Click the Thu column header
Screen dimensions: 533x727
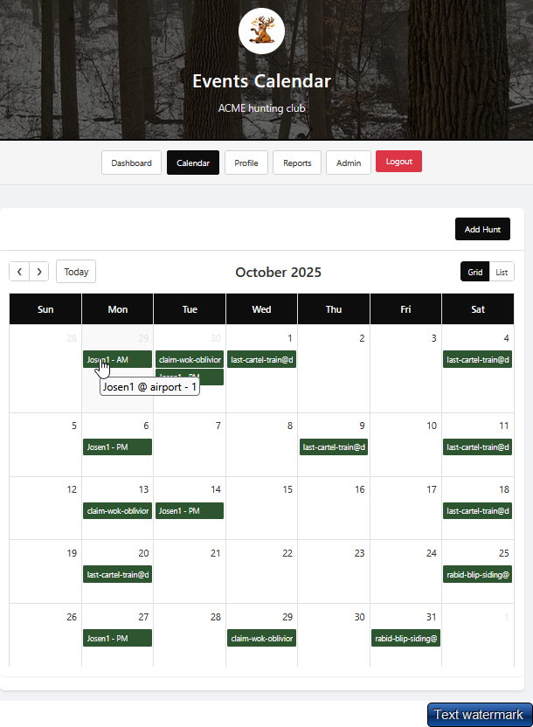tap(334, 309)
